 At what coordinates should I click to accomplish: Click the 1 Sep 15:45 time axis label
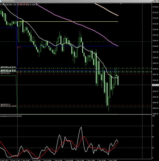pyautogui.click(x=102, y=160)
